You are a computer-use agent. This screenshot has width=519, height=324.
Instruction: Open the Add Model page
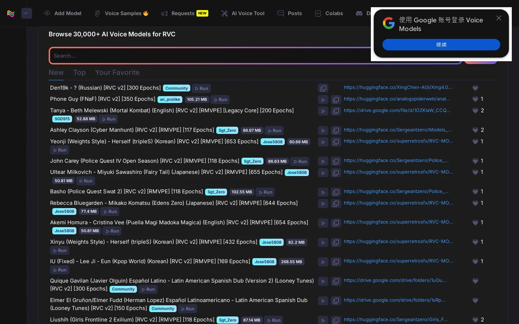tap(63, 13)
